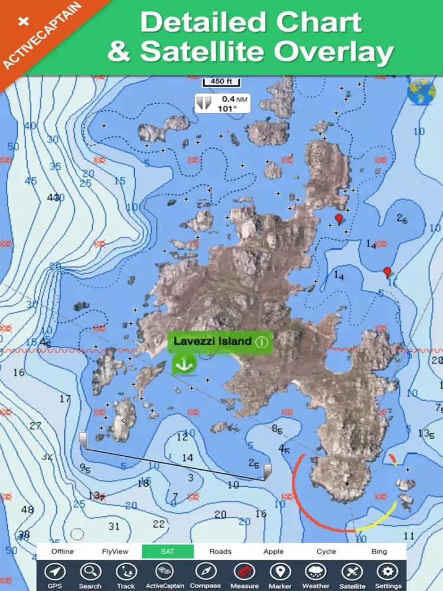Select the SAT map tab

tap(168, 551)
